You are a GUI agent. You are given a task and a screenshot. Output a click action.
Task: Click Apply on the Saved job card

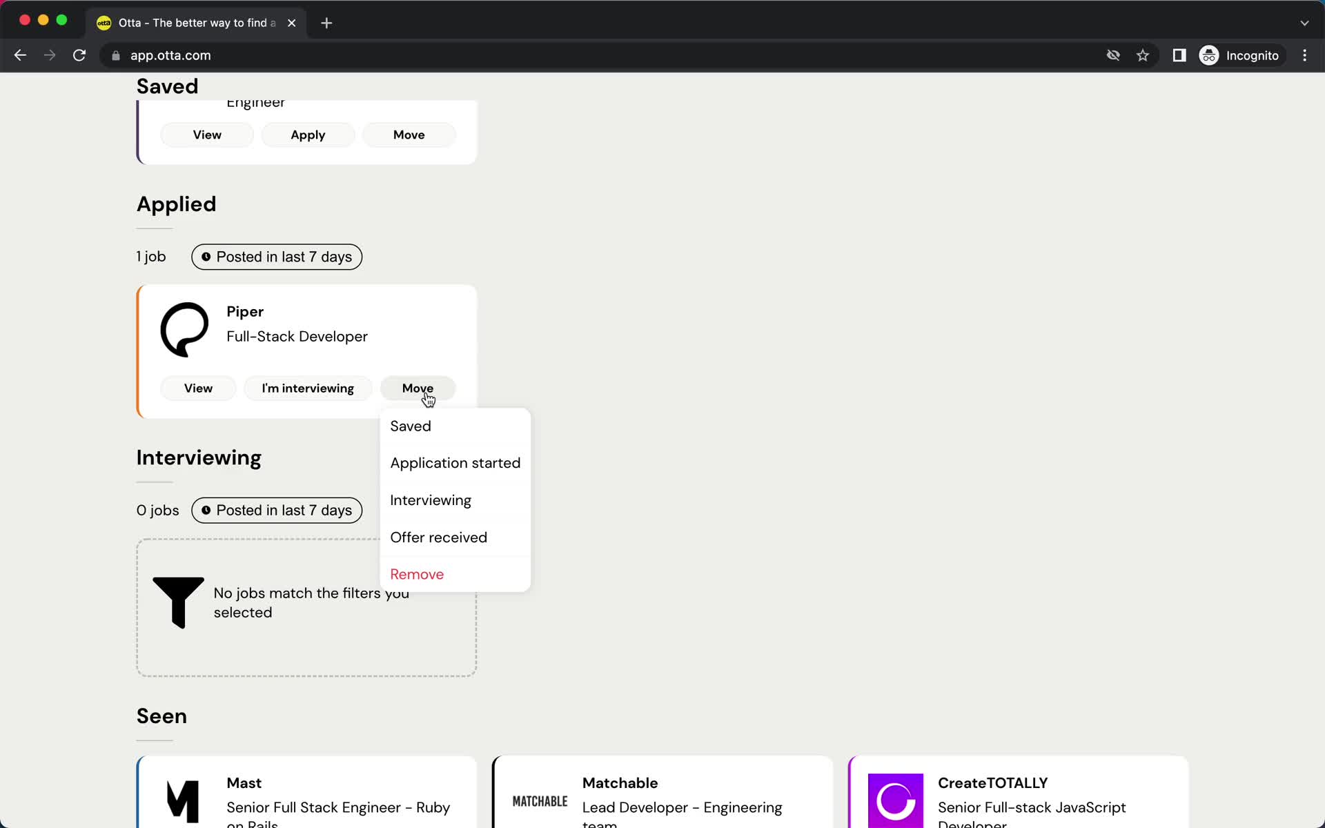tap(308, 135)
